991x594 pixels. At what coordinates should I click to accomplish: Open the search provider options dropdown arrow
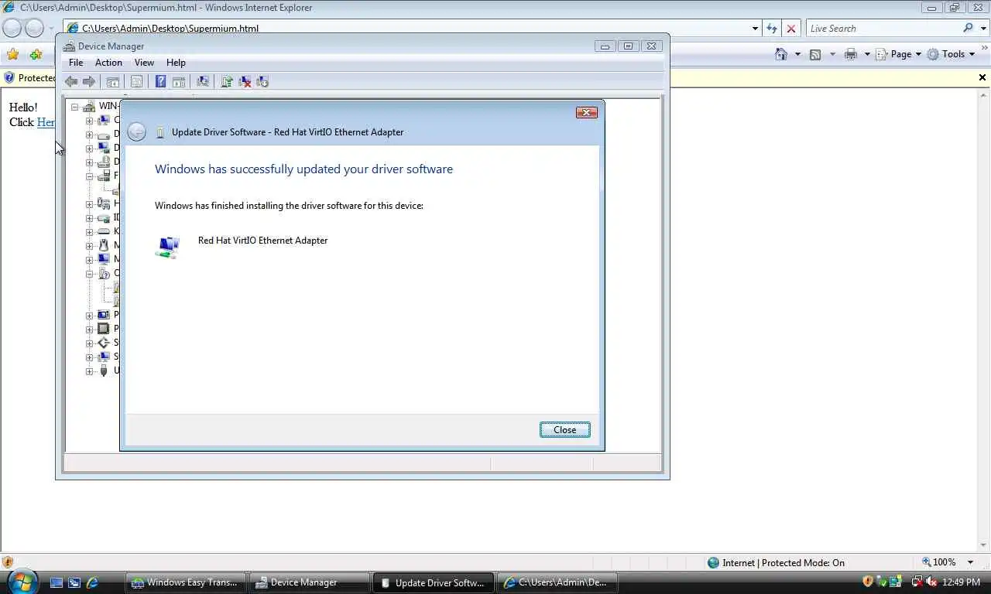tap(982, 28)
